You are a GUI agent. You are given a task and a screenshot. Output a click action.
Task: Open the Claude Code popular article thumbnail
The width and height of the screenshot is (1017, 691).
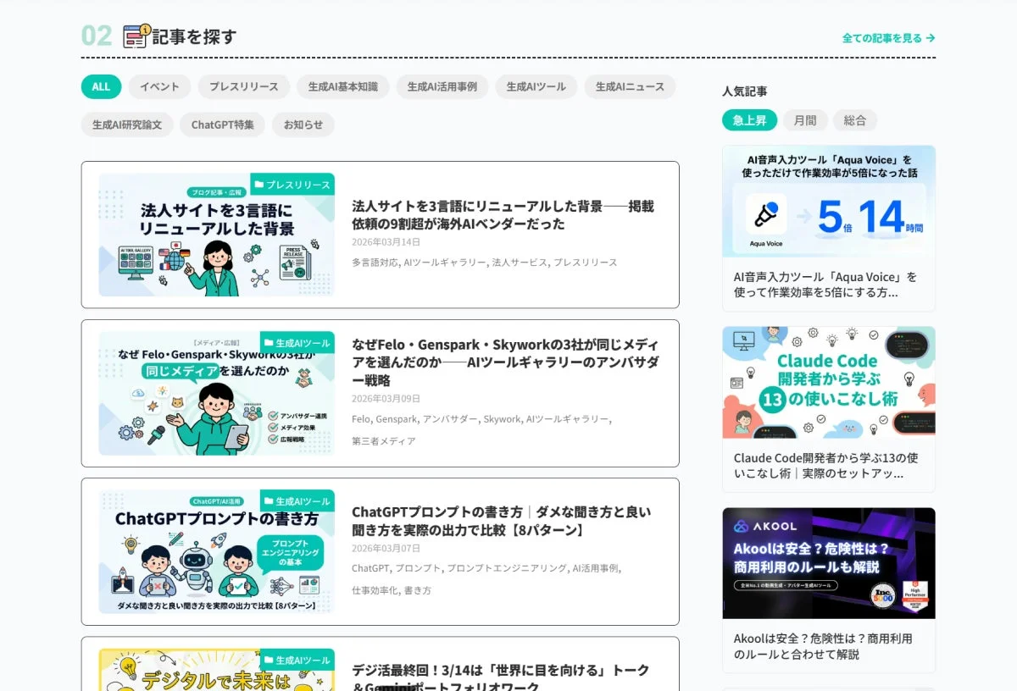[x=828, y=381]
